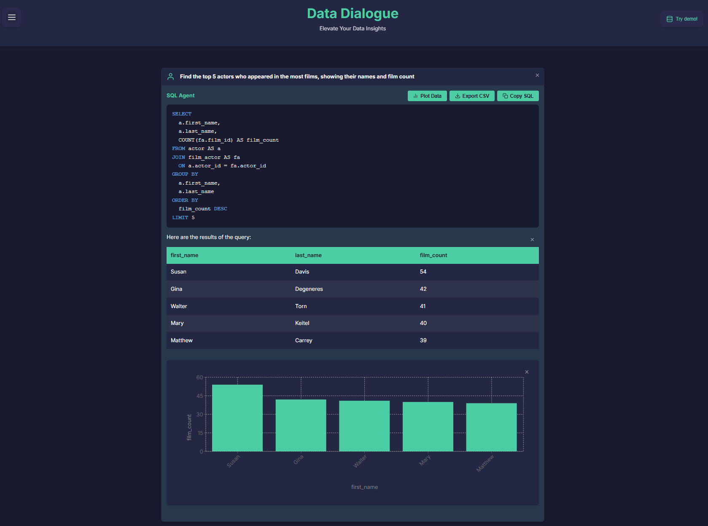Image resolution: width=708 pixels, height=526 pixels.
Task: Click the user icon beside the question
Action: 170,77
